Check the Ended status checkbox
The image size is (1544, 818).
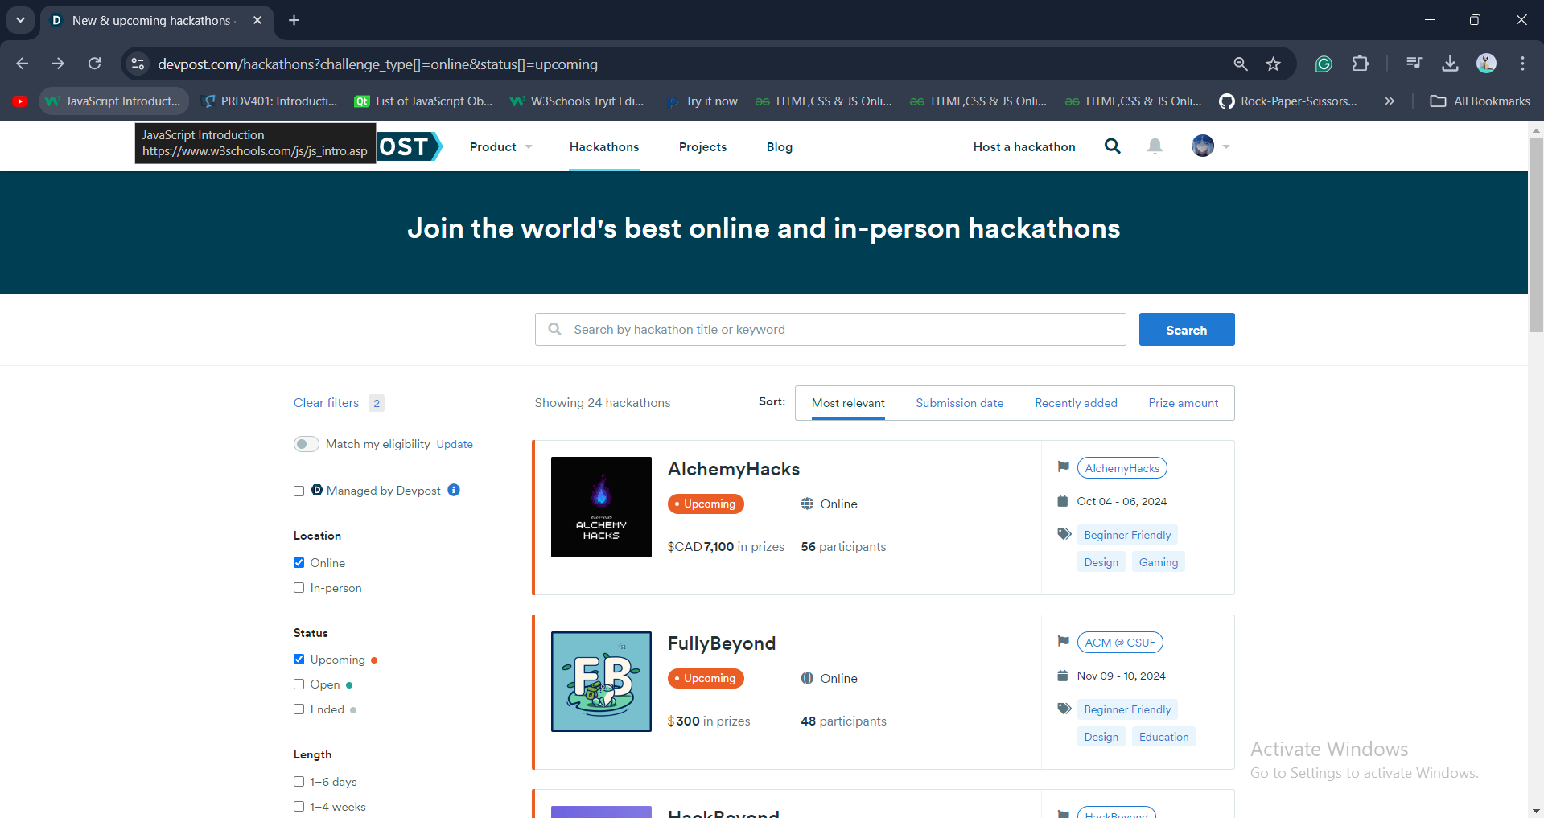tap(299, 709)
